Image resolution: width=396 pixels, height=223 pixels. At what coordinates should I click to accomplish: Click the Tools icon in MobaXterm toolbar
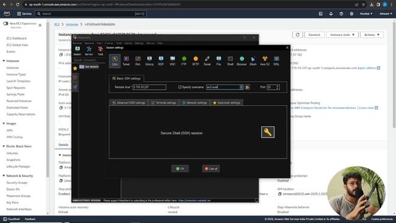click(x=100, y=51)
